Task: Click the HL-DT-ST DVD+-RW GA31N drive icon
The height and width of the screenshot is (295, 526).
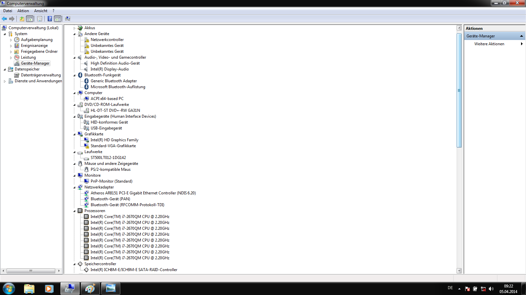Action: click(86, 110)
